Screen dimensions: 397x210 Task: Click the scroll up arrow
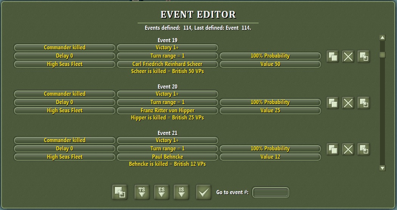[382, 38]
